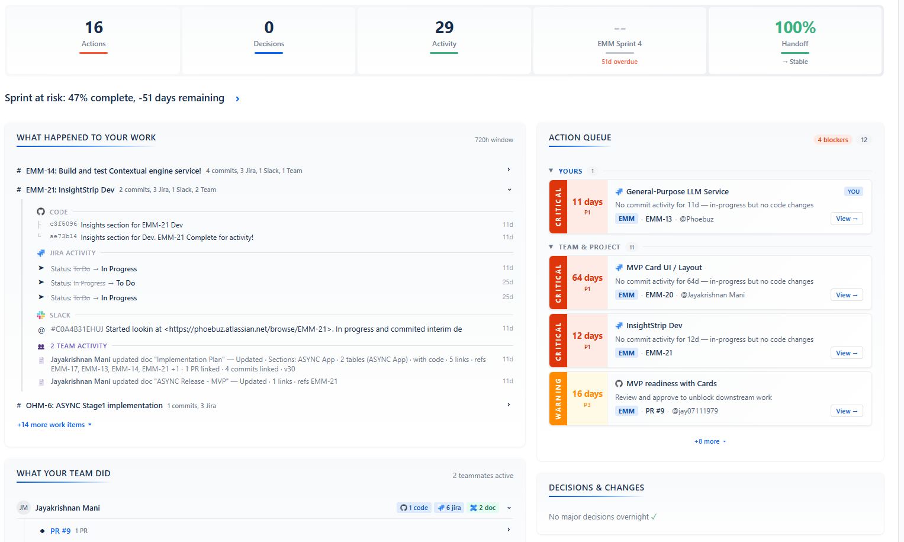904x542 pixels.
Task: Open the PR #9 link
Action: click(x=60, y=530)
